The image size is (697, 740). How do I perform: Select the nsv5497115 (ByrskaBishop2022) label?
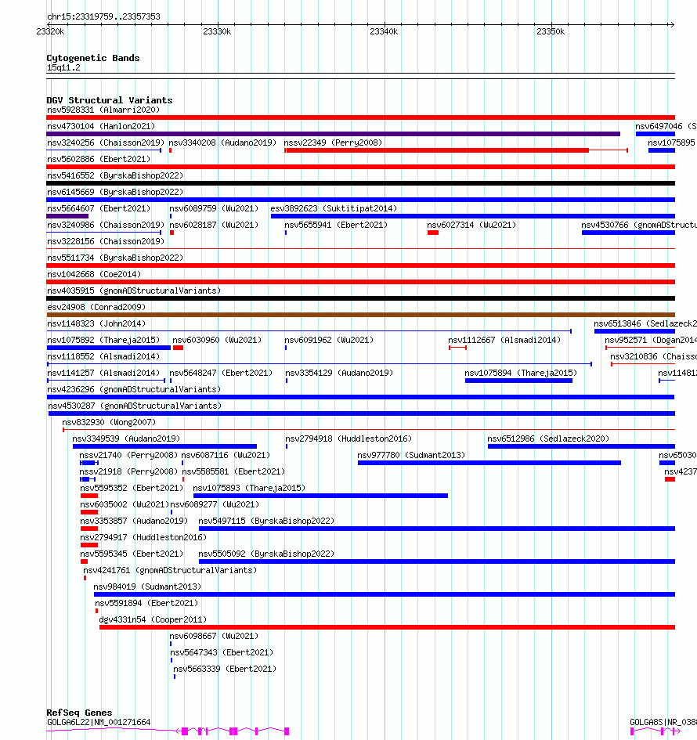point(266,522)
